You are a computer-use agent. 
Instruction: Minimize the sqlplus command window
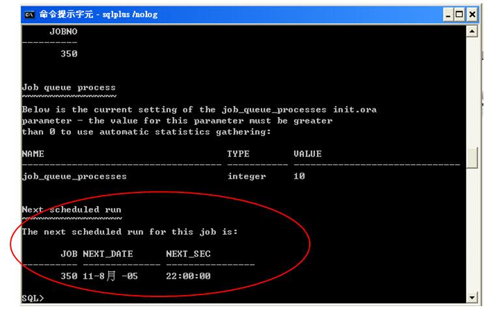tap(448, 15)
